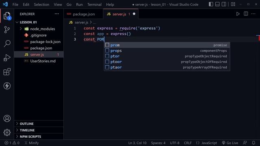Place cursor on code line 1
The width and height of the screenshot is (260, 146).
tap(122, 28)
